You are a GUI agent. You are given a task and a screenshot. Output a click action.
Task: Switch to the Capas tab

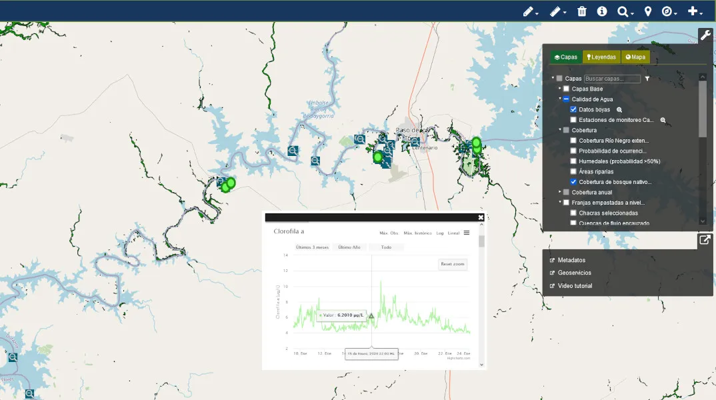tap(566, 57)
